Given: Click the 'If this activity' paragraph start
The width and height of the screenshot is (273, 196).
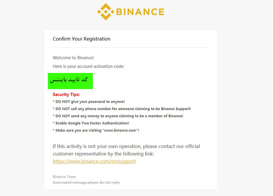Looking at the screenshot, I should point(126,146).
